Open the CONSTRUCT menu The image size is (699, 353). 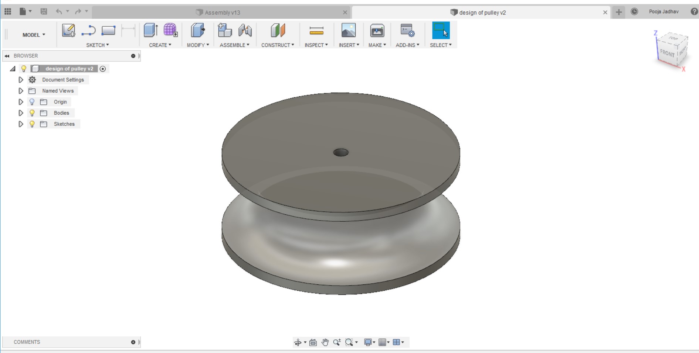pyautogui.click(x=278, y=45)
